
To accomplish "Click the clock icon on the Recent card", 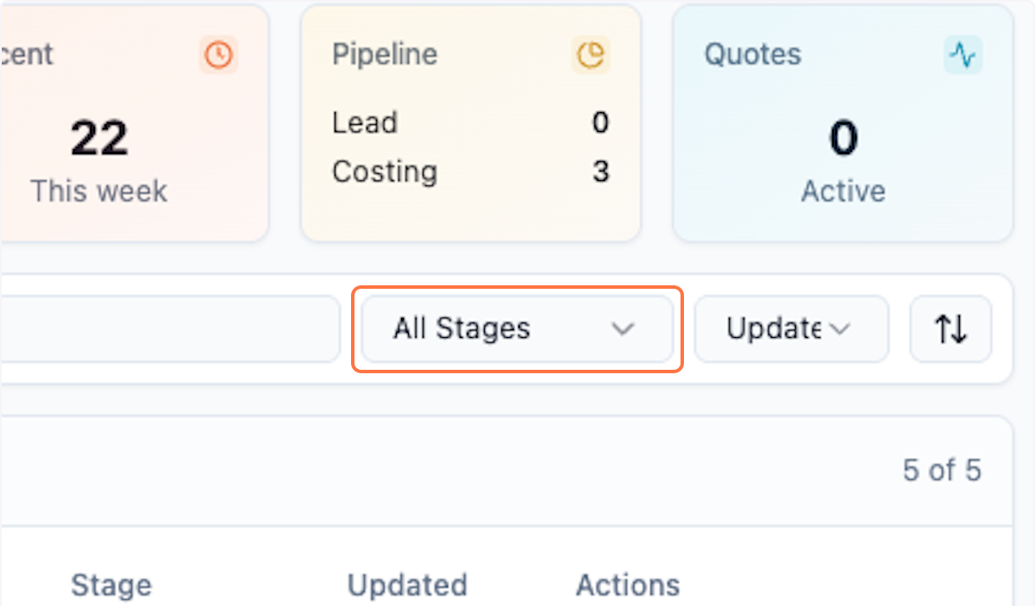I will (x=218, y=54).
